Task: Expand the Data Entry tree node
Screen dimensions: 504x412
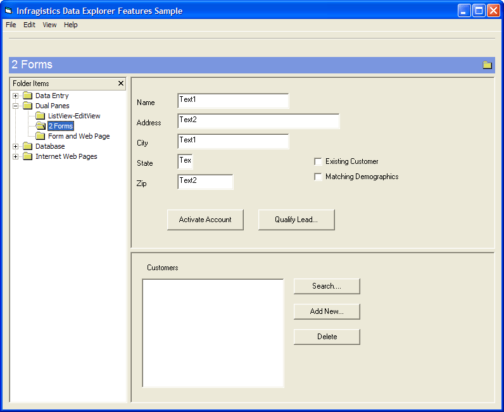Action: point(16,96)
